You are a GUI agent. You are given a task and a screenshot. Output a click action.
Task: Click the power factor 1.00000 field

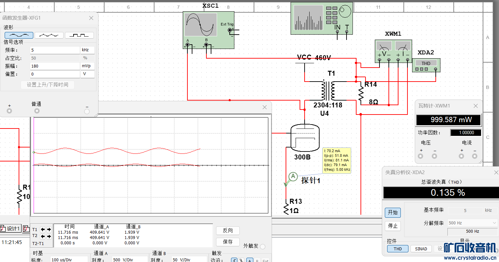pos(466,132)
